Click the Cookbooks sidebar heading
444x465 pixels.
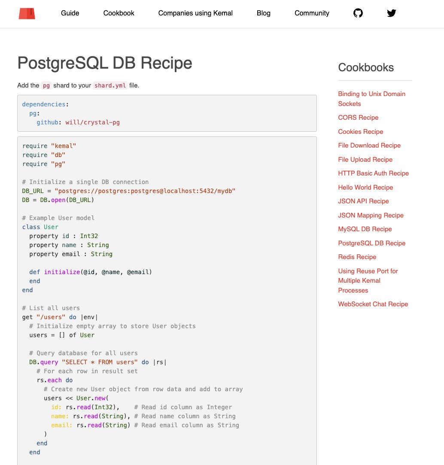point(366,68)
